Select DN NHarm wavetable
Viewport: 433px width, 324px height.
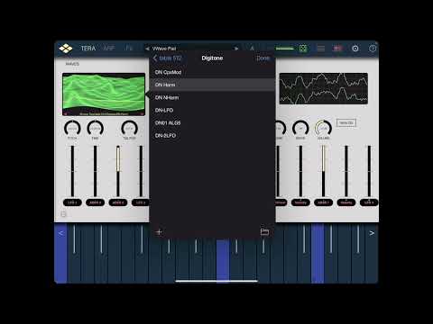(212, 97)
